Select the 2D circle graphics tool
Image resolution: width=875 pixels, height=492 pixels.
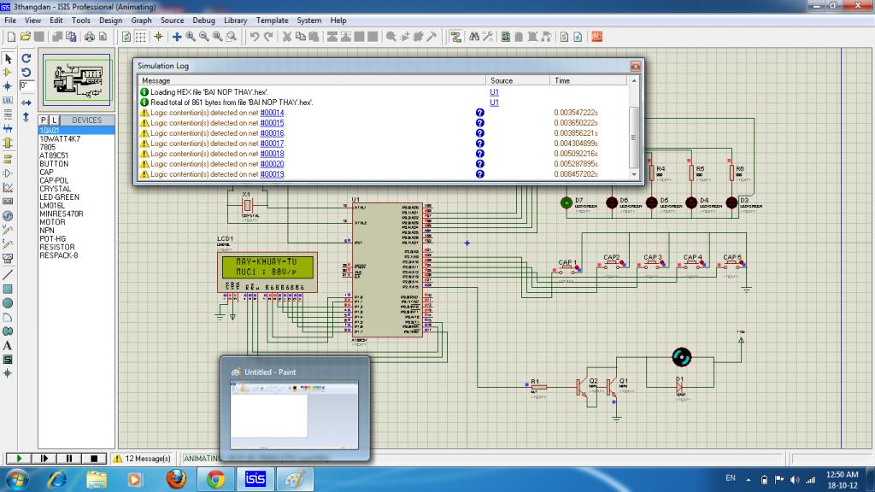click(8, 302)
